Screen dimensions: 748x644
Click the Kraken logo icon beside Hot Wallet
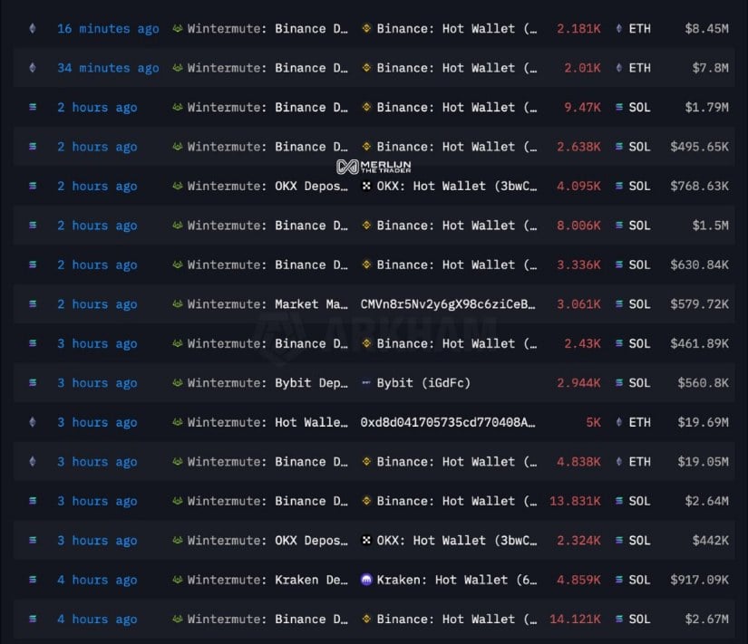click(367, 580)
